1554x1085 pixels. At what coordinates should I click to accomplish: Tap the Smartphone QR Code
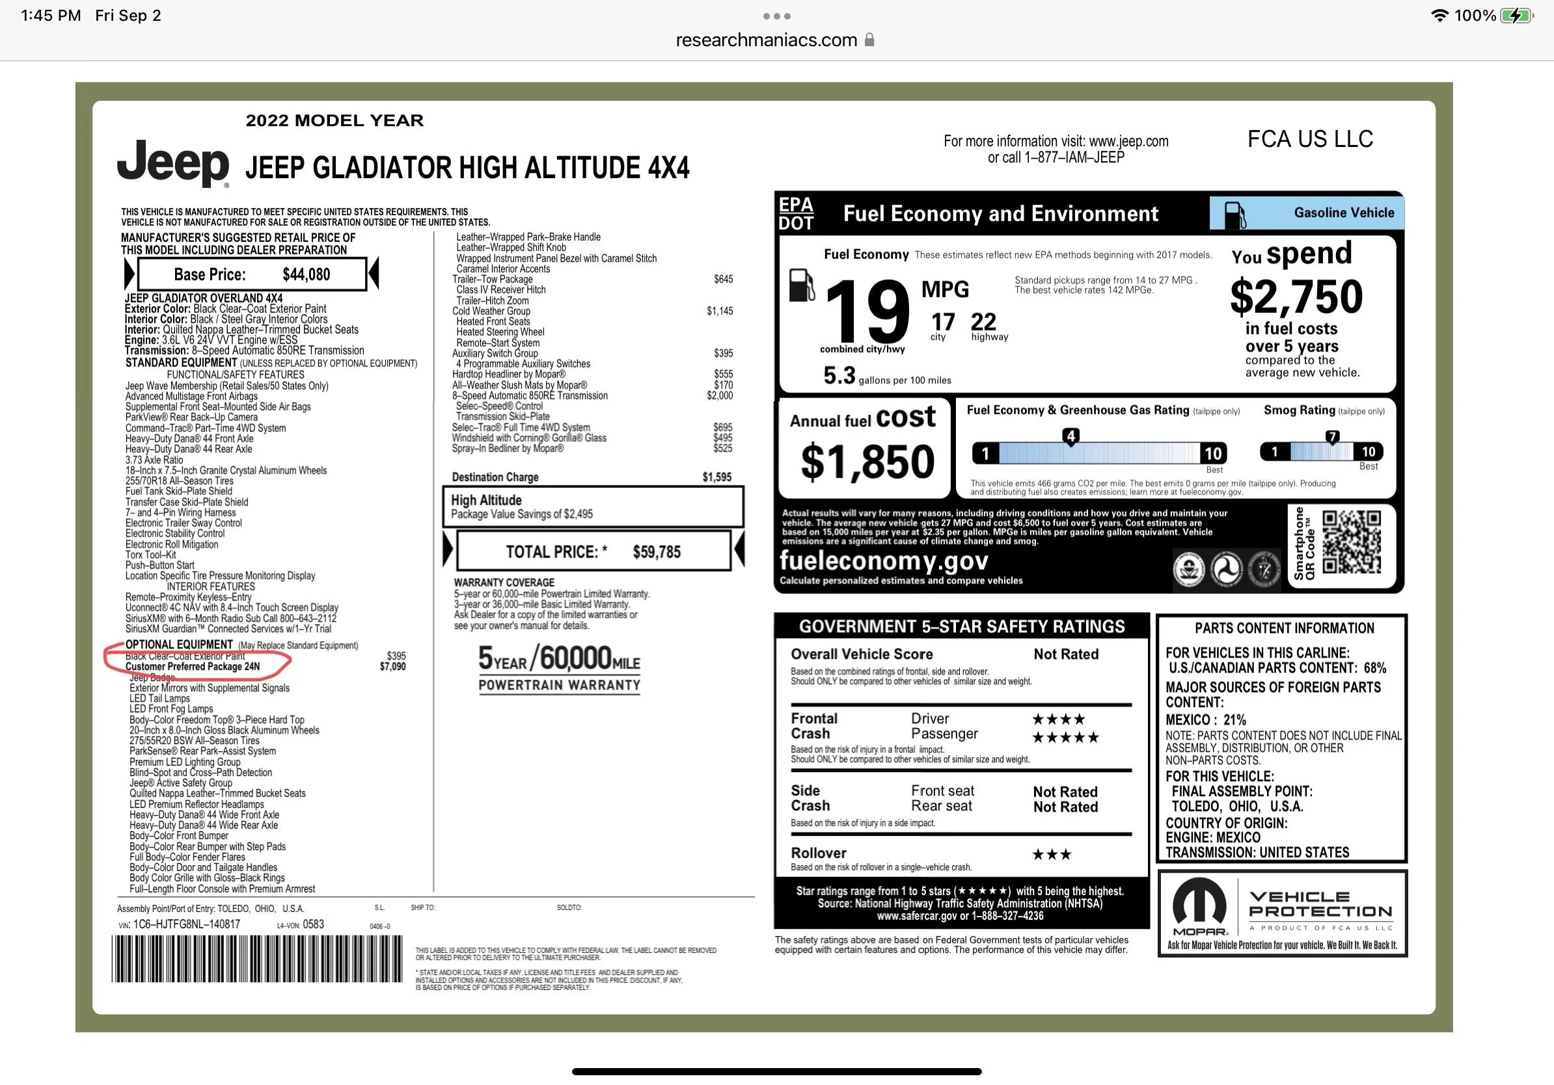(1351, 542)
